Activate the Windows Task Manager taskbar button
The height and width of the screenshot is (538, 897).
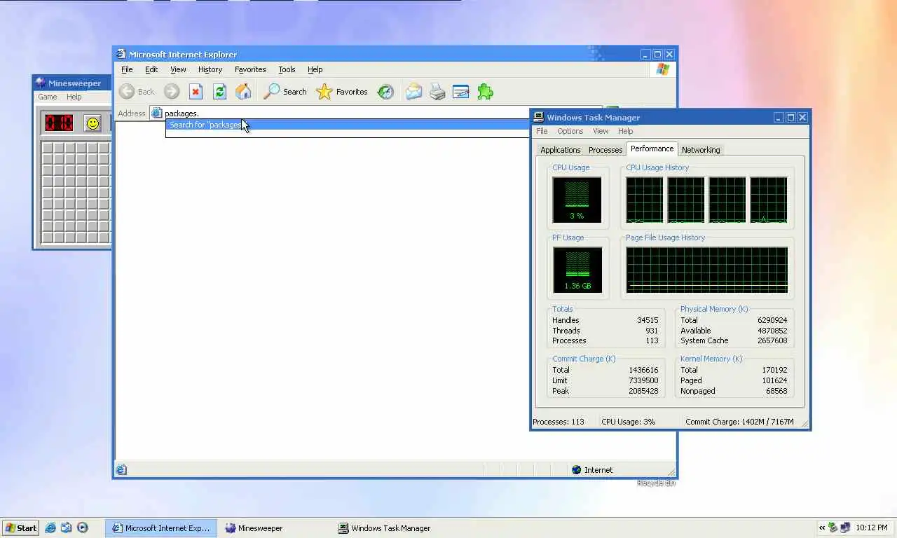(x=388, y=528)
